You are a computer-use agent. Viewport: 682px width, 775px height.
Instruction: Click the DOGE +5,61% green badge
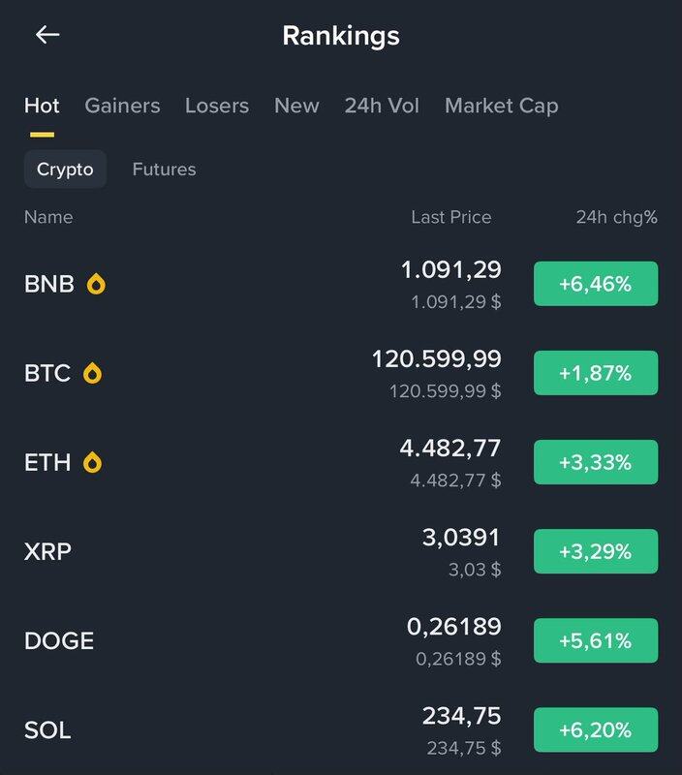595,640
